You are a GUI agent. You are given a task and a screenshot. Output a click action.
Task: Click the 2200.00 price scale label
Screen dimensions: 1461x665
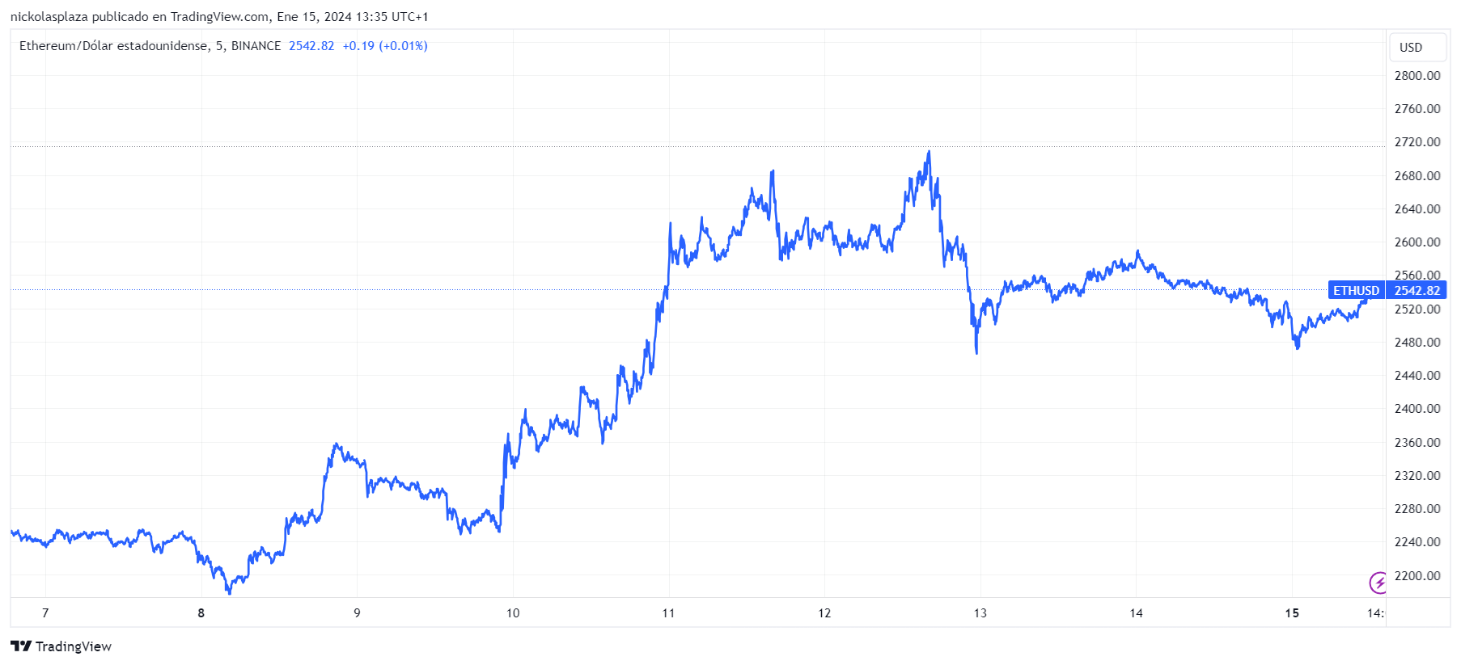1417,576
